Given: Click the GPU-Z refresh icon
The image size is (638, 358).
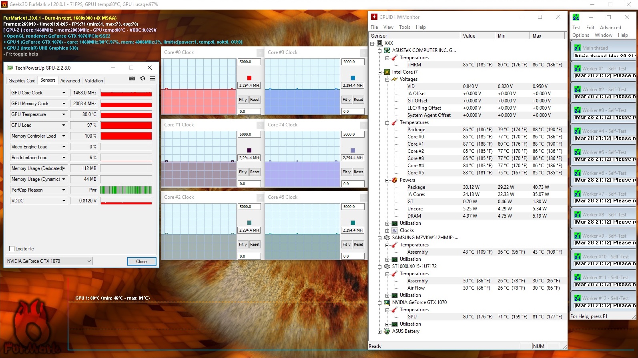Looking at the screenshot, I should [x=142, y=79].
